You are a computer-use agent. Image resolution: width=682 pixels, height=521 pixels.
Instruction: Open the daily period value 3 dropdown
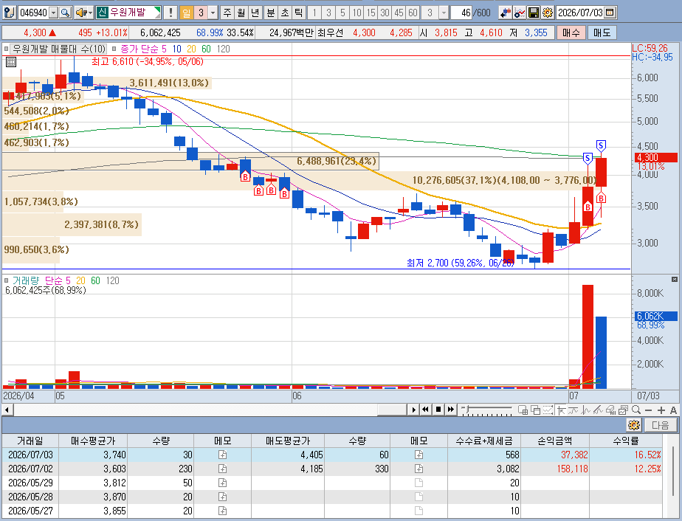(x=213, y=13)
